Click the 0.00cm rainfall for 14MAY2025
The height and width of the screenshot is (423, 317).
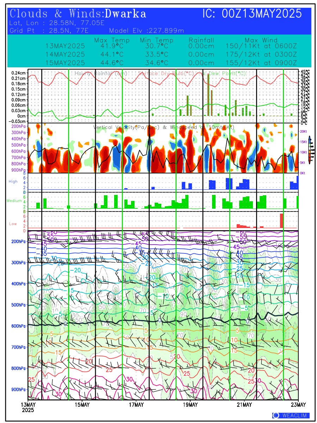coord(201,55)
